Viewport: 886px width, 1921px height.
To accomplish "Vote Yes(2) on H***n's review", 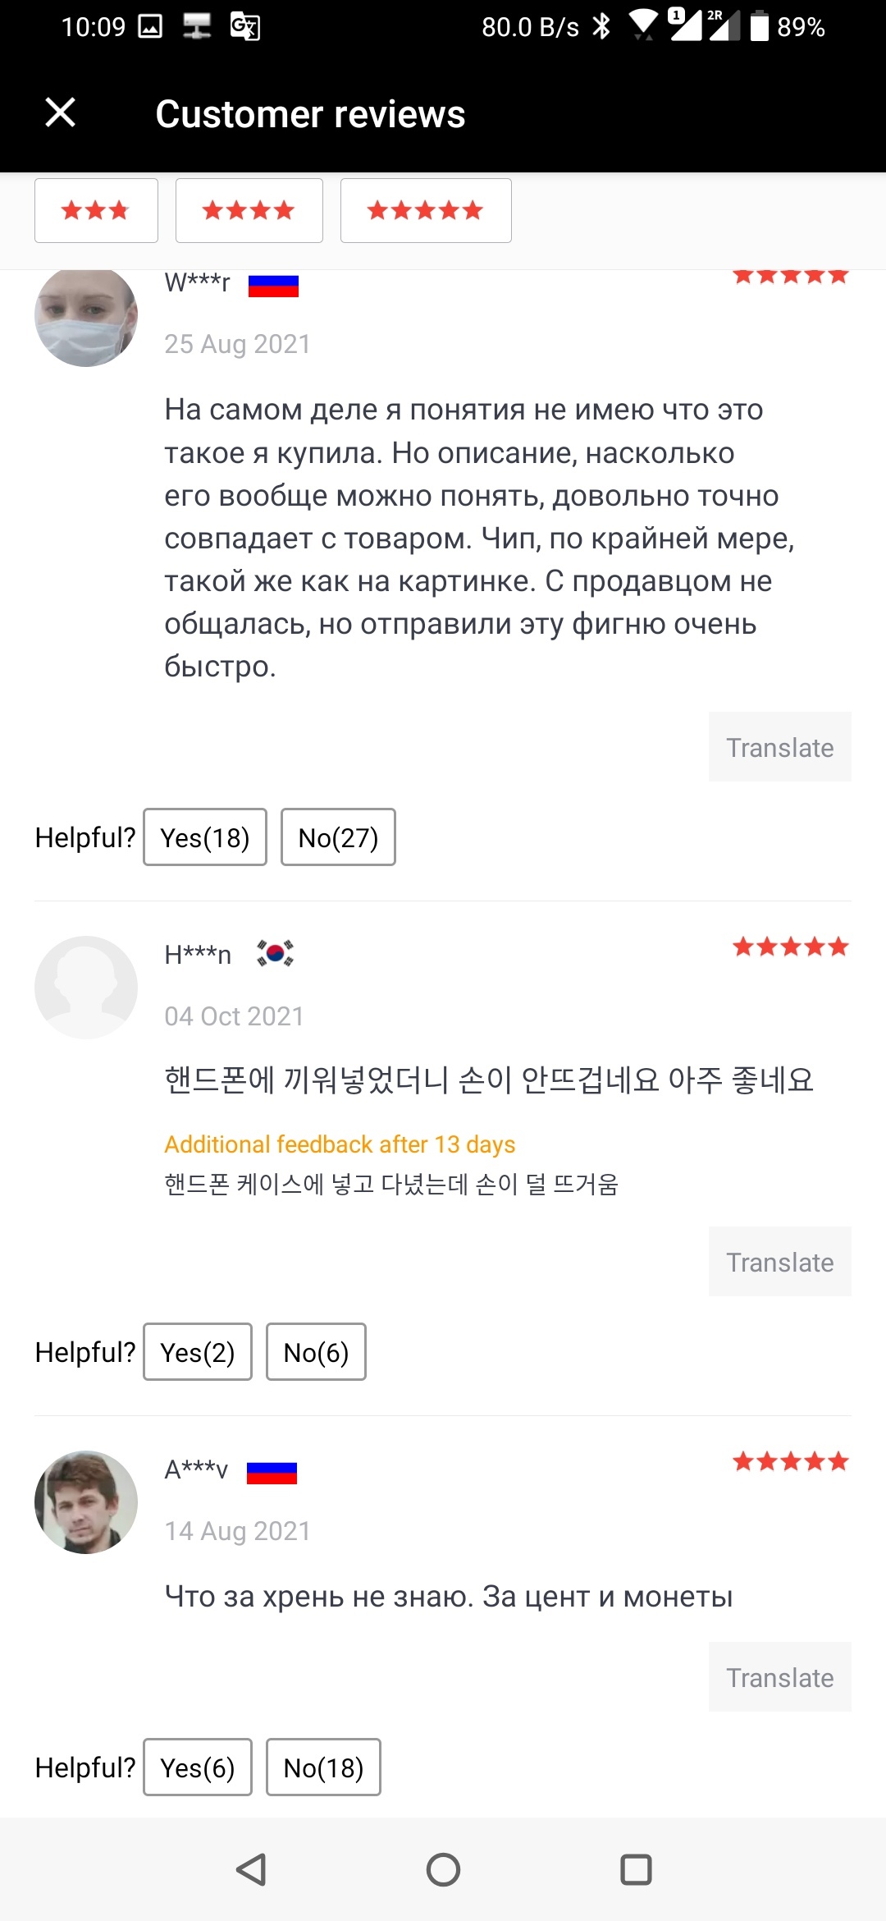I will pyautogui.click(x=198, y=1352).
